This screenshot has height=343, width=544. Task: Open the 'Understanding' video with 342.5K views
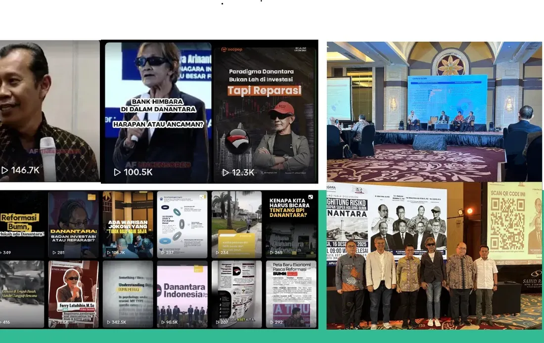[128, 294]
